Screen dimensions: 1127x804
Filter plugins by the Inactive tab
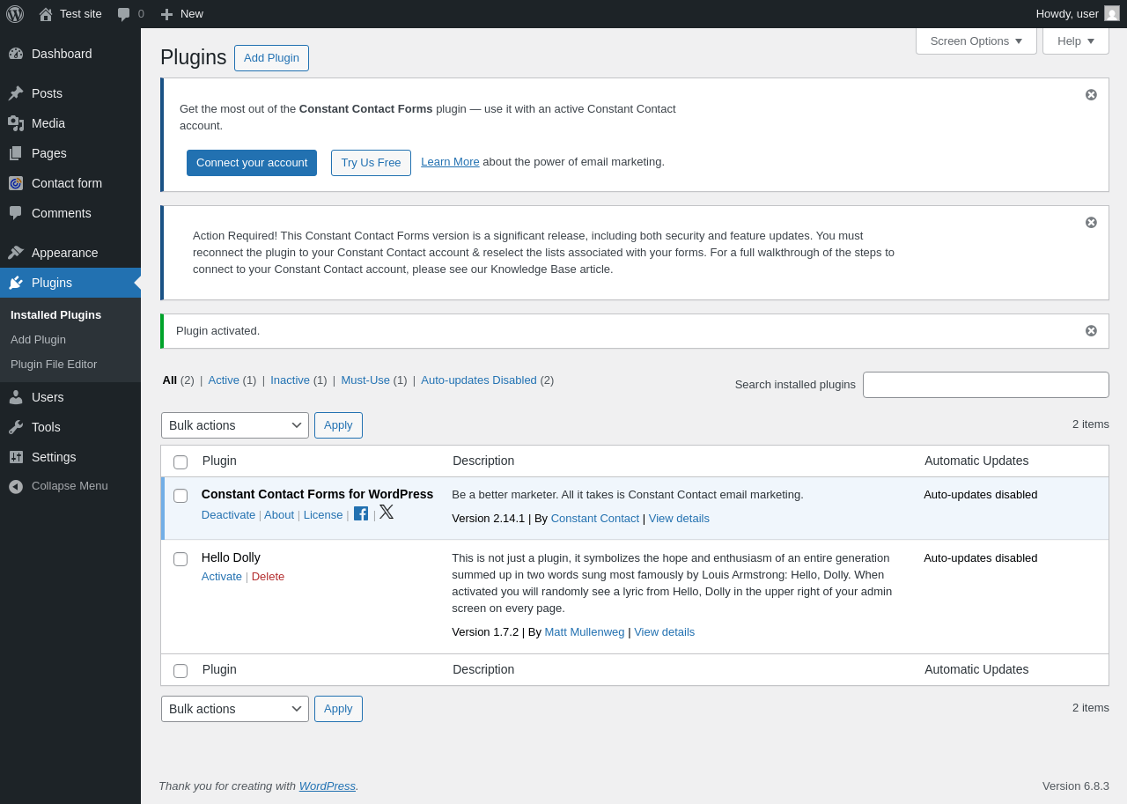(x=290, y=380)
